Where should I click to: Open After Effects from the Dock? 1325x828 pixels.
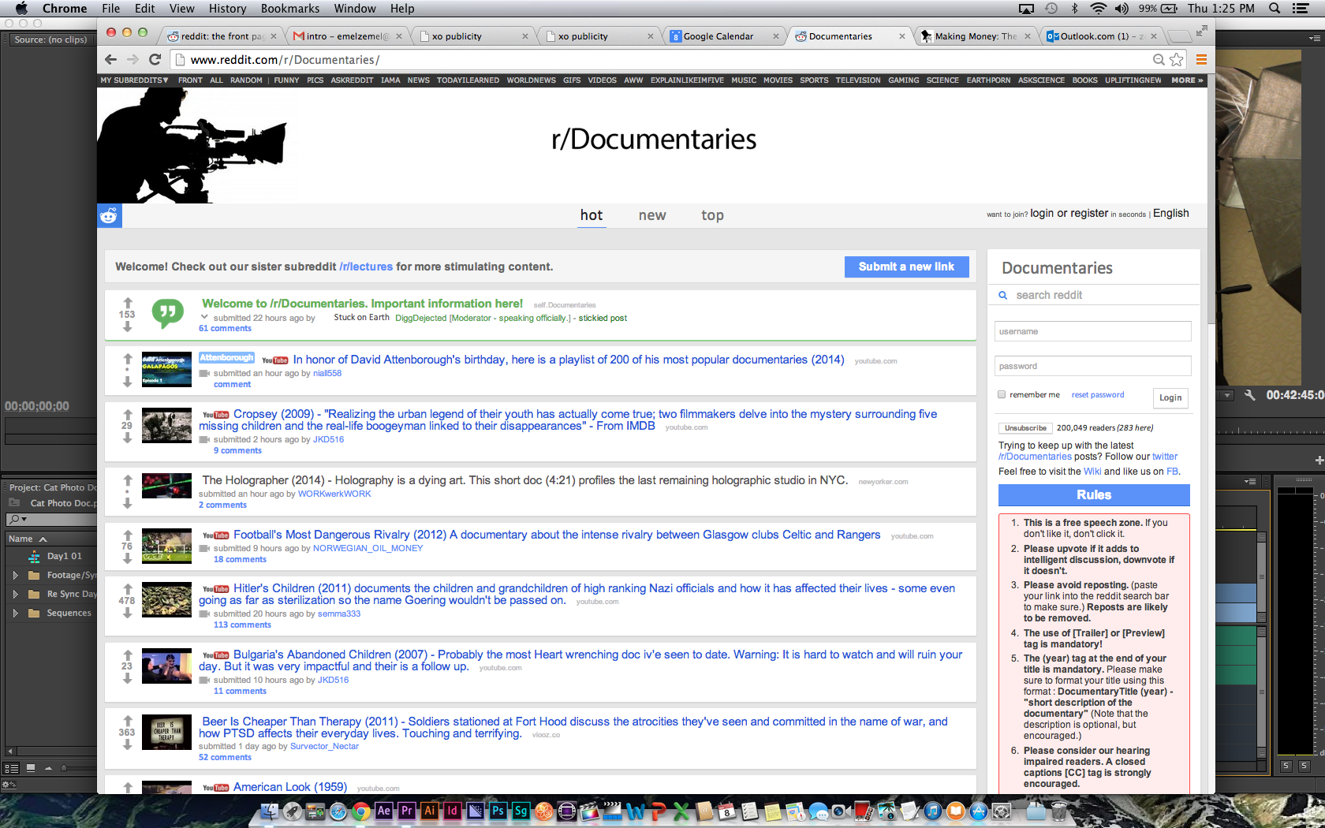point(383,810)
